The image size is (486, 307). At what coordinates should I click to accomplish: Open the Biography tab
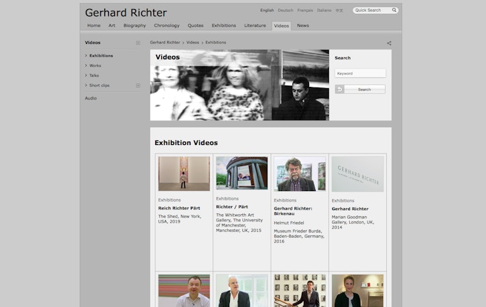coord(135,26)
